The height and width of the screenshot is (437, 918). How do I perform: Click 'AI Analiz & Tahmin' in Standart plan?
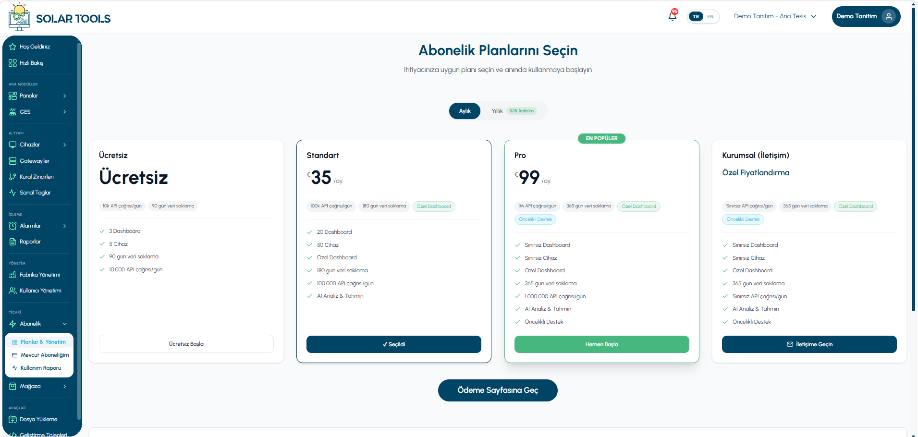[340, 296]
